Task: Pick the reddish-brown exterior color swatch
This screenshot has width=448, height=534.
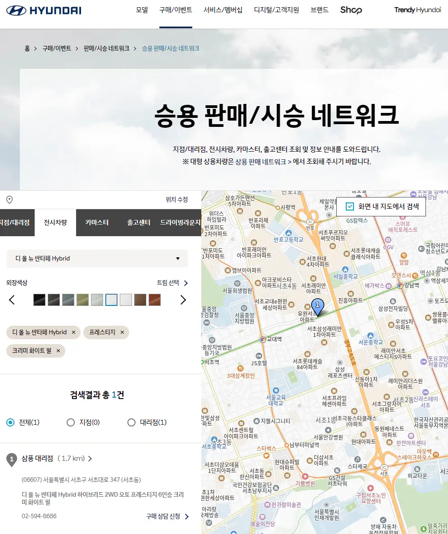Action: [155, 300]
